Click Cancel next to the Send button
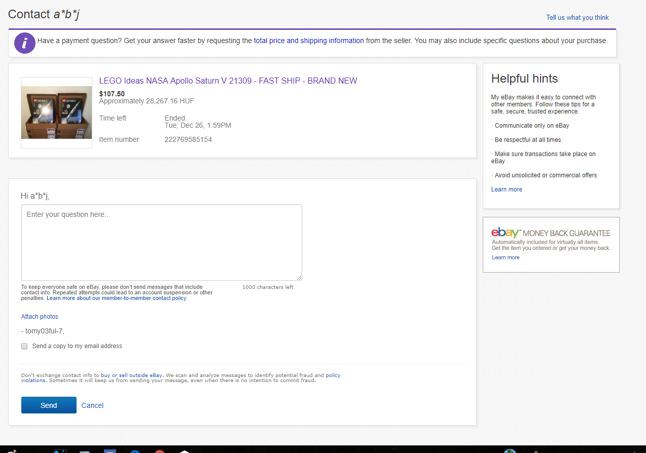This screenshot has height=453, width=646. 92,405
